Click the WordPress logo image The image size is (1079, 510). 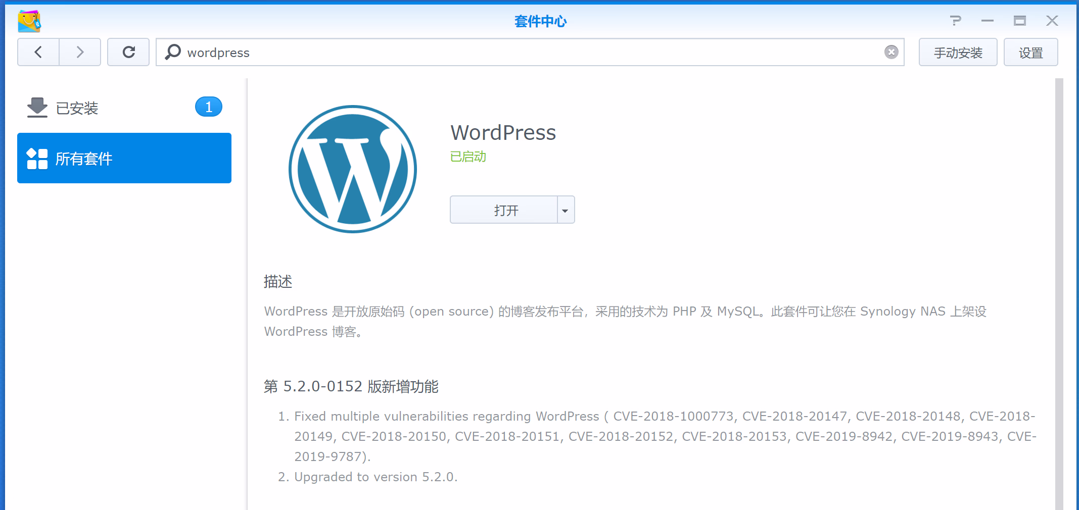(353, 169)
